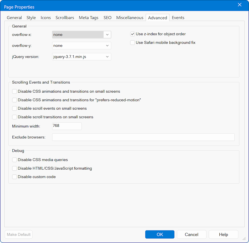Uncheck Use z-index for object order
This screenshot has height=243, width=249.
(133, 34)
